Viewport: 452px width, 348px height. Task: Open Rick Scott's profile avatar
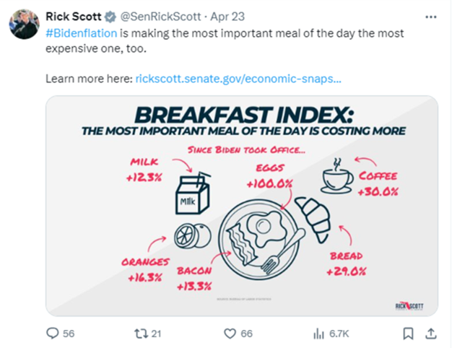click(x=25, y=24)
